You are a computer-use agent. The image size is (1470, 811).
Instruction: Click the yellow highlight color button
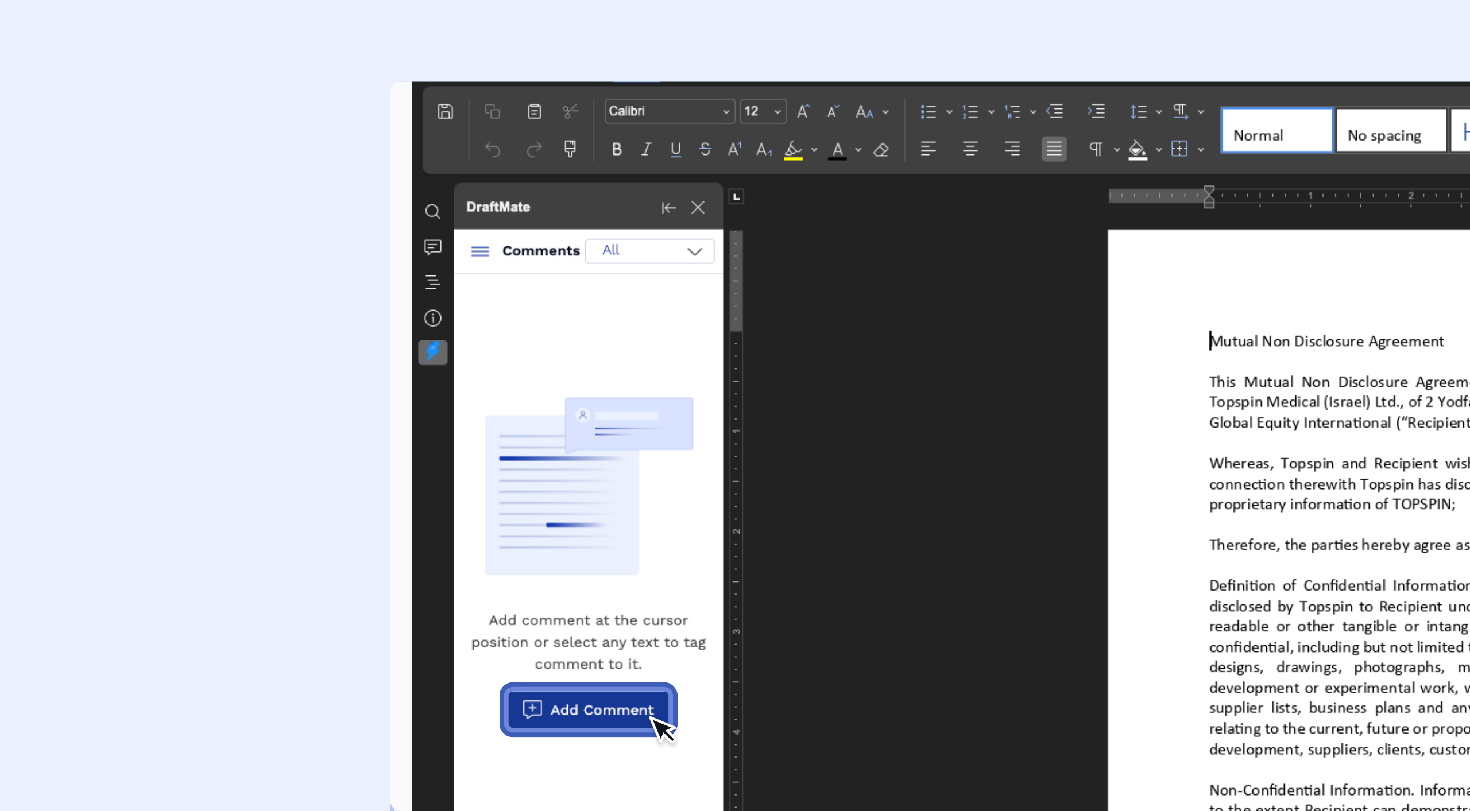pyautogui.click(x=793, y=150)
